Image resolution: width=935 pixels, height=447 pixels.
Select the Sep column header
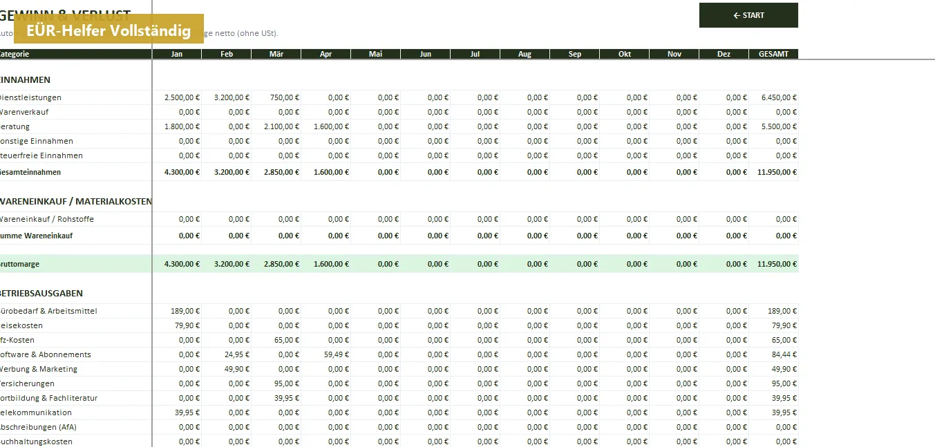[575, 54]
